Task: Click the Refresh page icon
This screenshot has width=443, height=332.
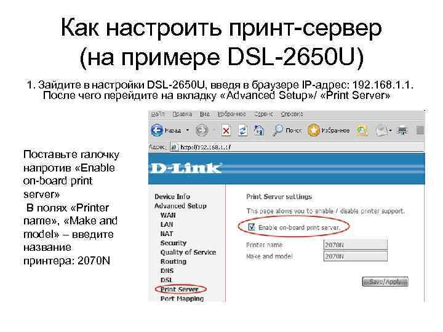Action: 242,131
